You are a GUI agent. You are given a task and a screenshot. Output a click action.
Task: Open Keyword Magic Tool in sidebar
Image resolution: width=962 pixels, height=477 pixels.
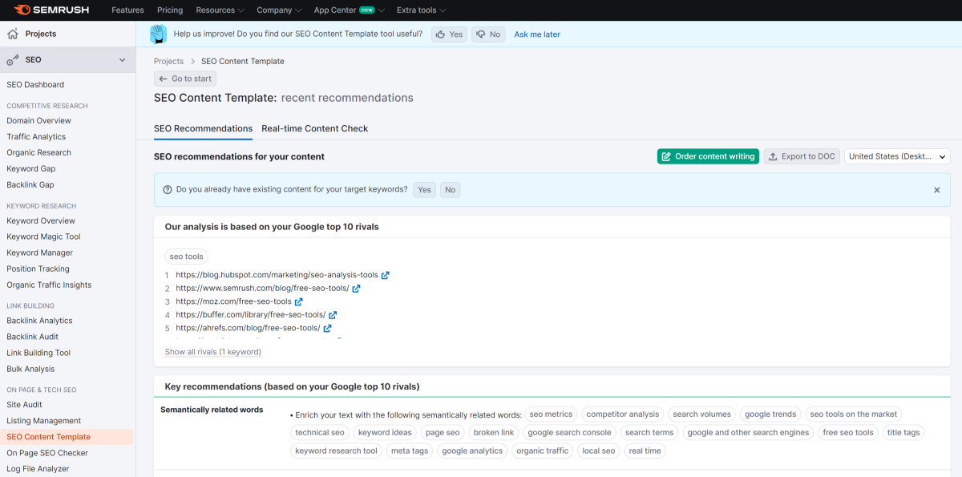click(43, 236)
